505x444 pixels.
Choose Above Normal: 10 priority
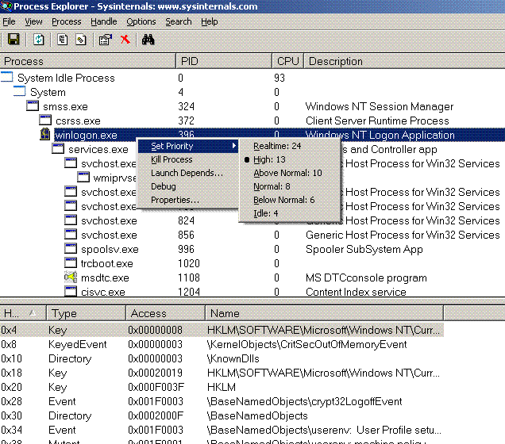click(x=287, y=173)
